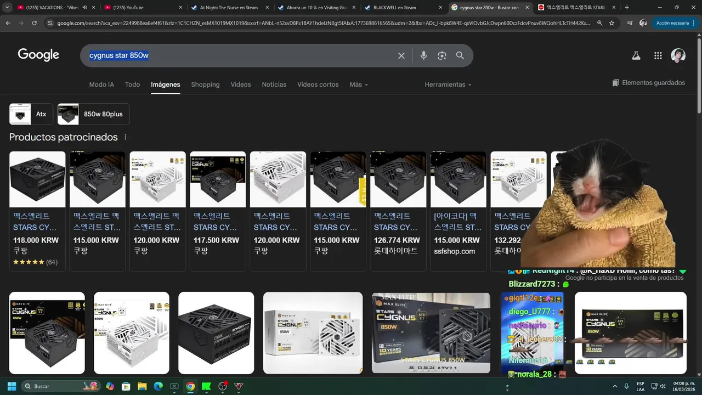Bookmark this page with the star icon
The height and width of the screenshot is (395, 702).
click(x=612, y=23)
